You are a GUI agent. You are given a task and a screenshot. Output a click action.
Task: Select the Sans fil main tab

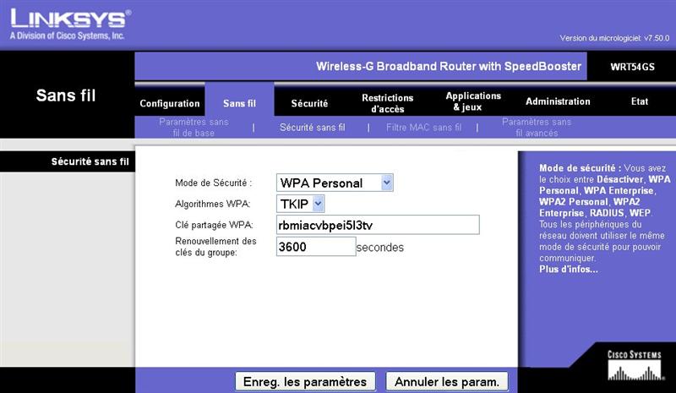tap(239, 104)
